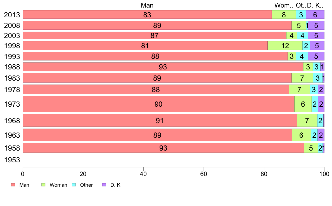Screen dimensions: 332x206
Task: Click the 1968 Woman segment labeled 7
Action: tap(307, 120)
